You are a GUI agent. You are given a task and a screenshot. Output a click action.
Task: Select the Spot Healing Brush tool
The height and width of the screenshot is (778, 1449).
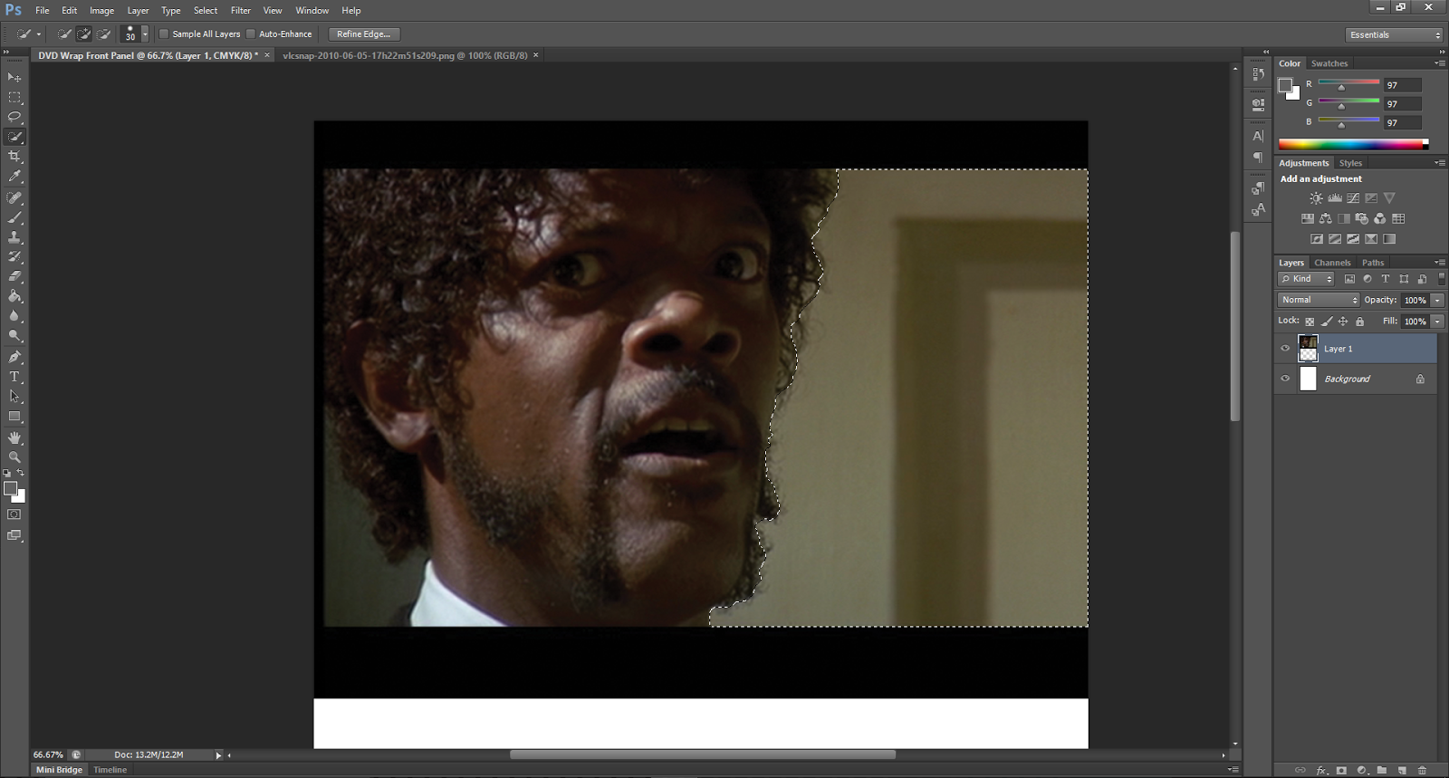pos(14,197)
